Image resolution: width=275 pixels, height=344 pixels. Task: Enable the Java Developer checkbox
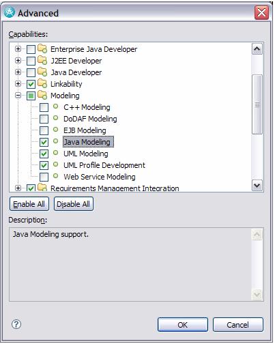pyautogui.click(x=31, y=72)
